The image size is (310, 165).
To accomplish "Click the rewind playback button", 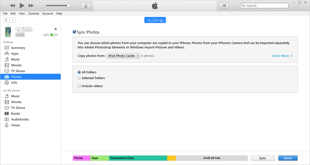I will [12, 5].
